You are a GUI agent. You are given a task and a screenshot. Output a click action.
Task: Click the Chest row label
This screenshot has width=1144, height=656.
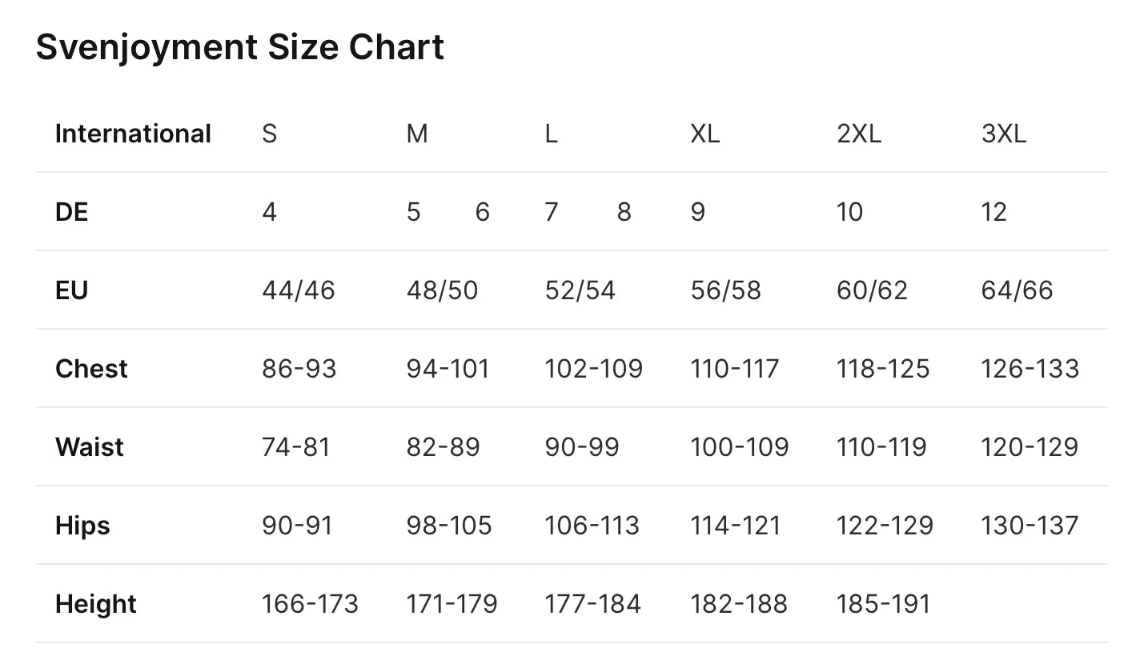point(91,369)
